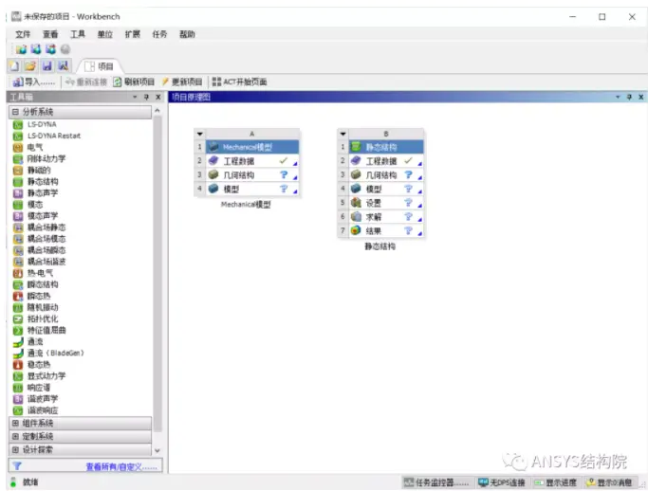Open the 工具 menu
This screenshot has width=648, height=491.
point(77,34)
